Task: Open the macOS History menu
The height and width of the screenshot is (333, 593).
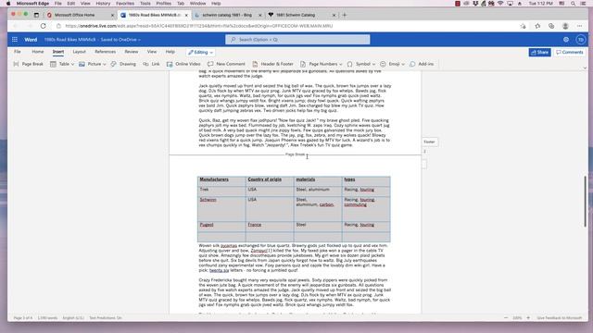Action: click(x=103, y=4)
